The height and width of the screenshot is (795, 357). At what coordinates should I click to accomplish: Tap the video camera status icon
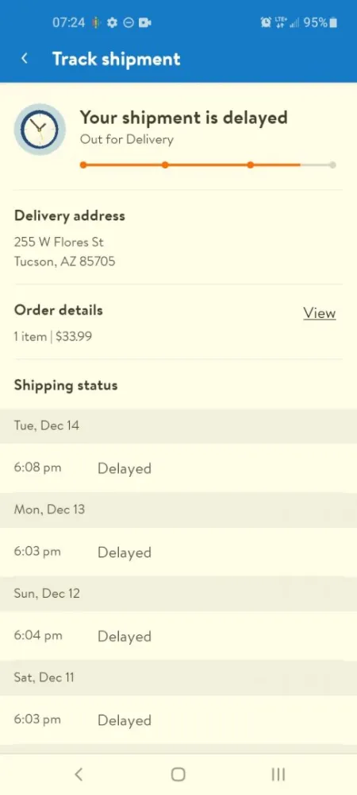click(145, 22)
